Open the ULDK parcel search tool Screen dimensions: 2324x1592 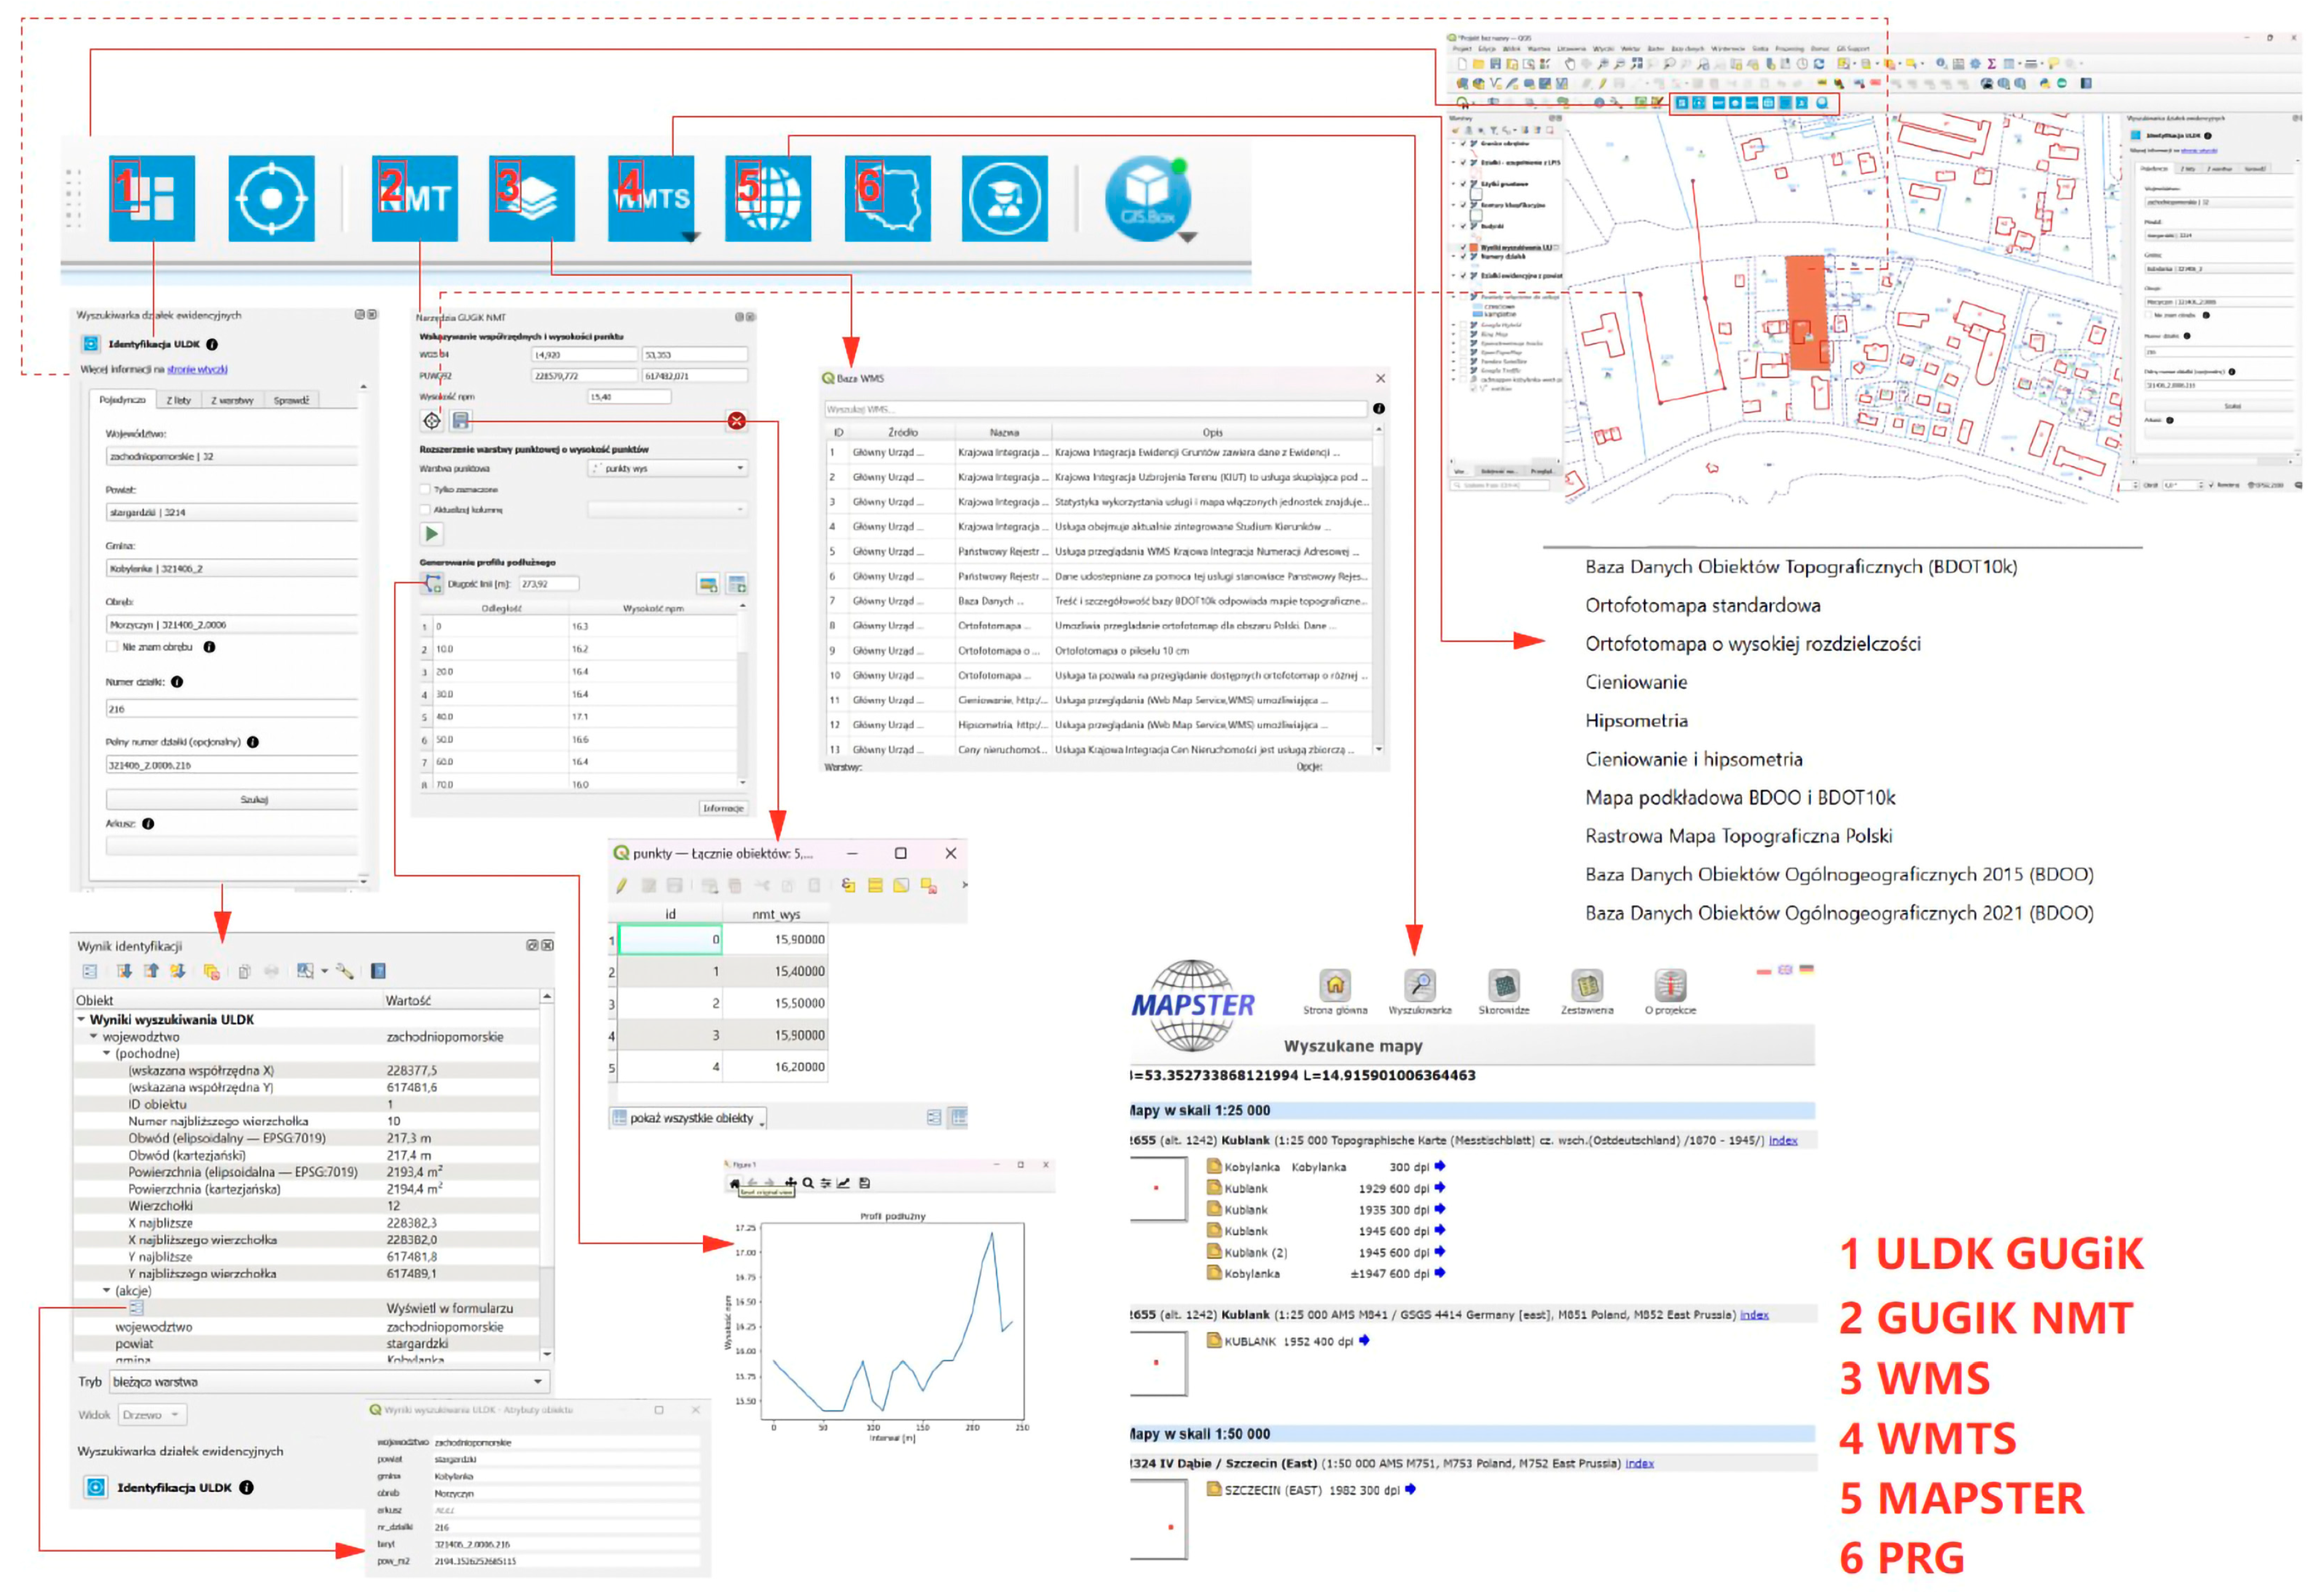[x=152, y=198]
